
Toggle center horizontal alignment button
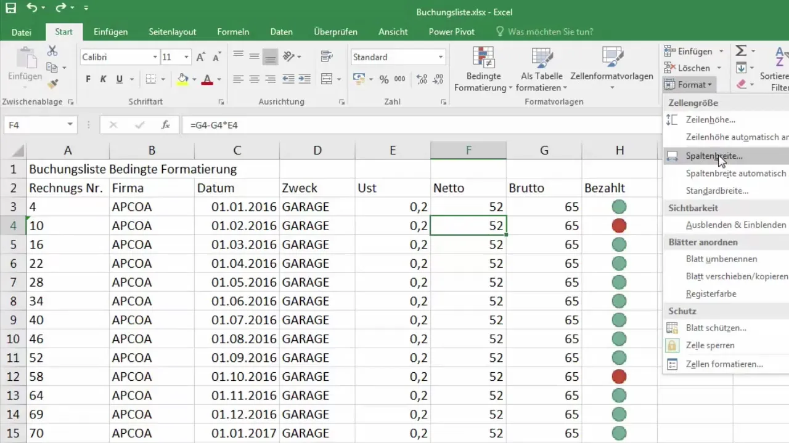tap(254, 79)
